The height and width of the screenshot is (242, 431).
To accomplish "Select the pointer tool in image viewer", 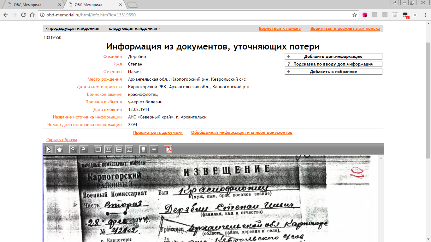I will tap(49, 149).
